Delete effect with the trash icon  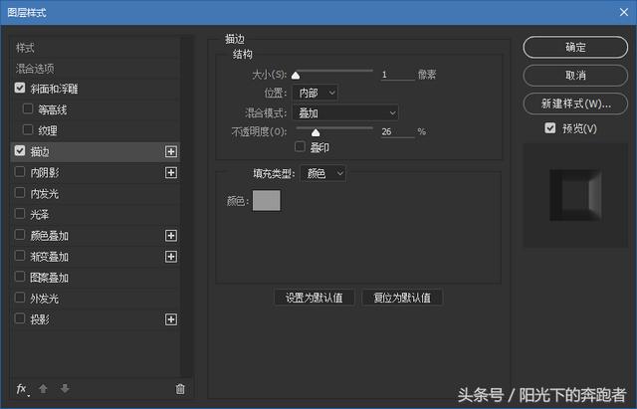pyautogui.click(x=180, y=389)
